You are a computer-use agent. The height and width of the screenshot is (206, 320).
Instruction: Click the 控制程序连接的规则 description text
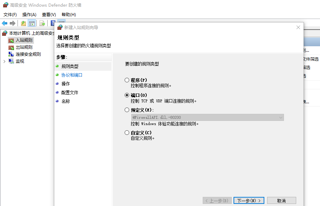(151, 86)
